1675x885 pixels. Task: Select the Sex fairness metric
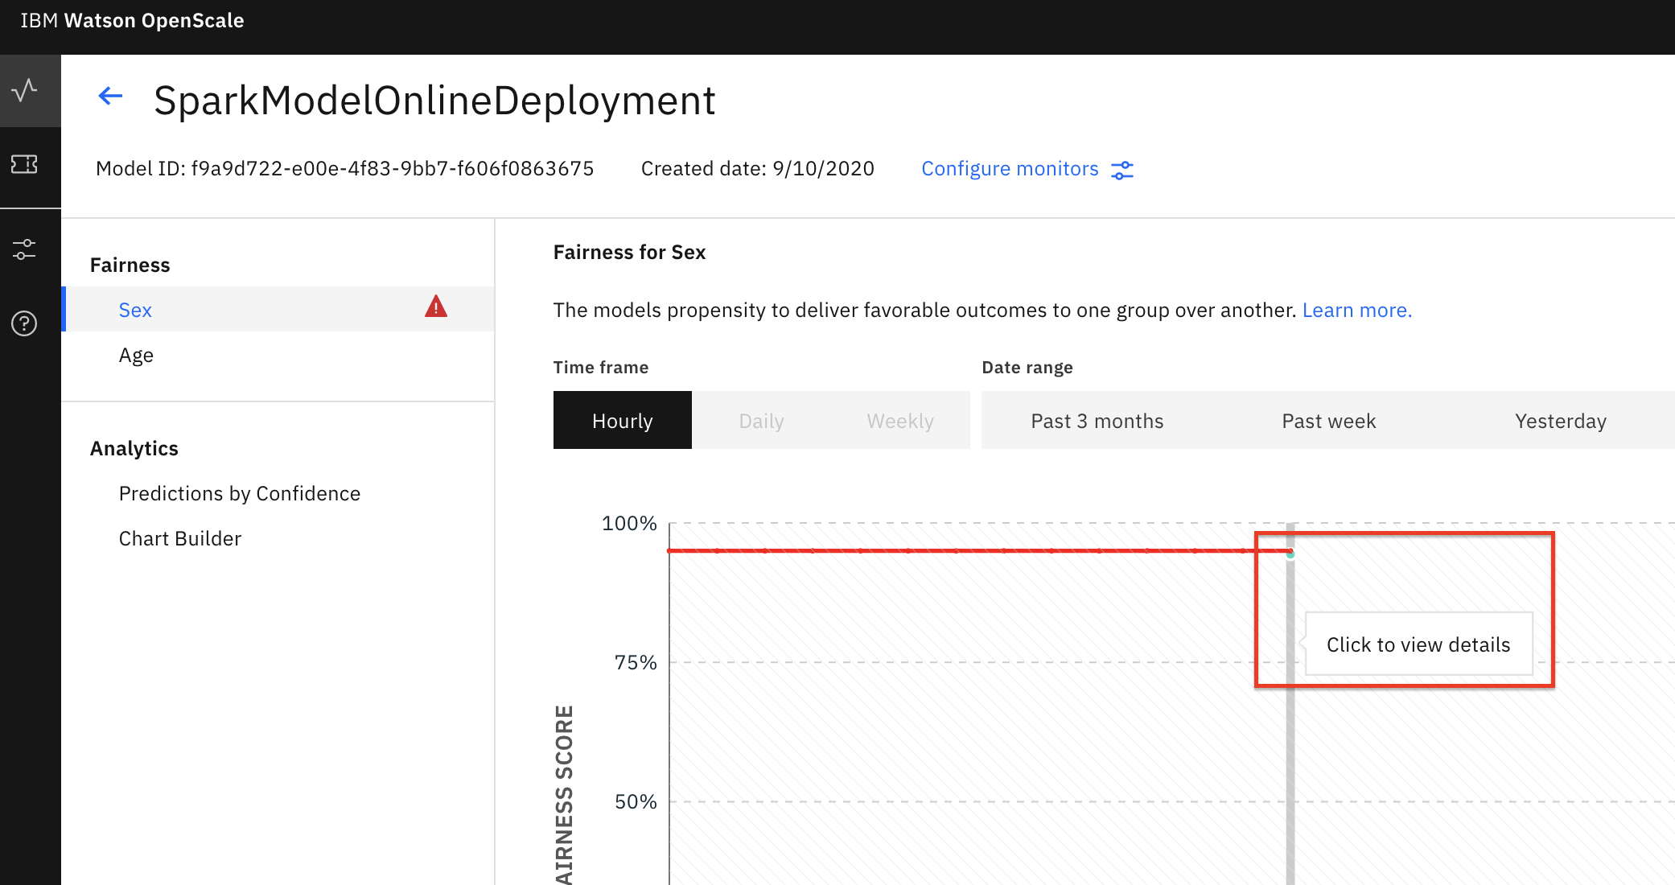coord(134,310)
